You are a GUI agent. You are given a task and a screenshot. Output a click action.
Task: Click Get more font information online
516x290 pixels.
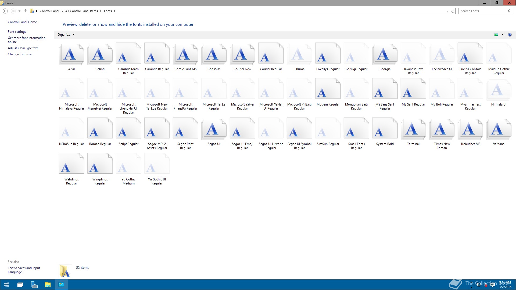[x=27, y=40]
